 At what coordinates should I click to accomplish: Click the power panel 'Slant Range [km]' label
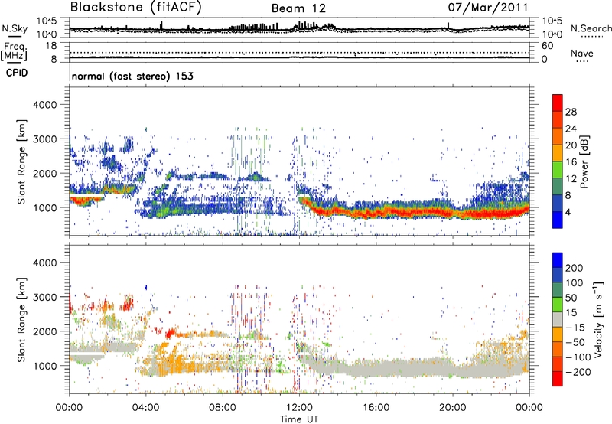click(x=21, y=161)
